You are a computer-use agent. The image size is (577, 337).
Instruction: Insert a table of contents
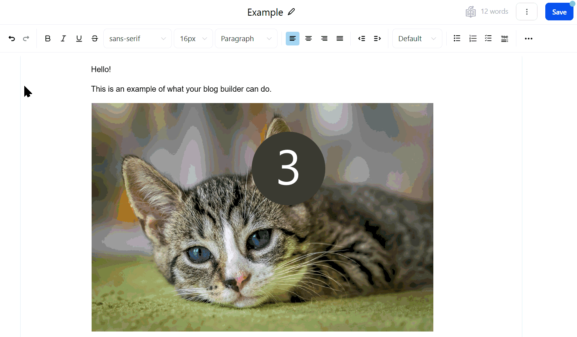[x=505, y=38]
